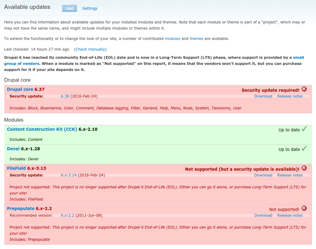The image size is (316, 249).
Task: Download FileField 6.x-3.14 security update
Action: click(x=263, y=175)
